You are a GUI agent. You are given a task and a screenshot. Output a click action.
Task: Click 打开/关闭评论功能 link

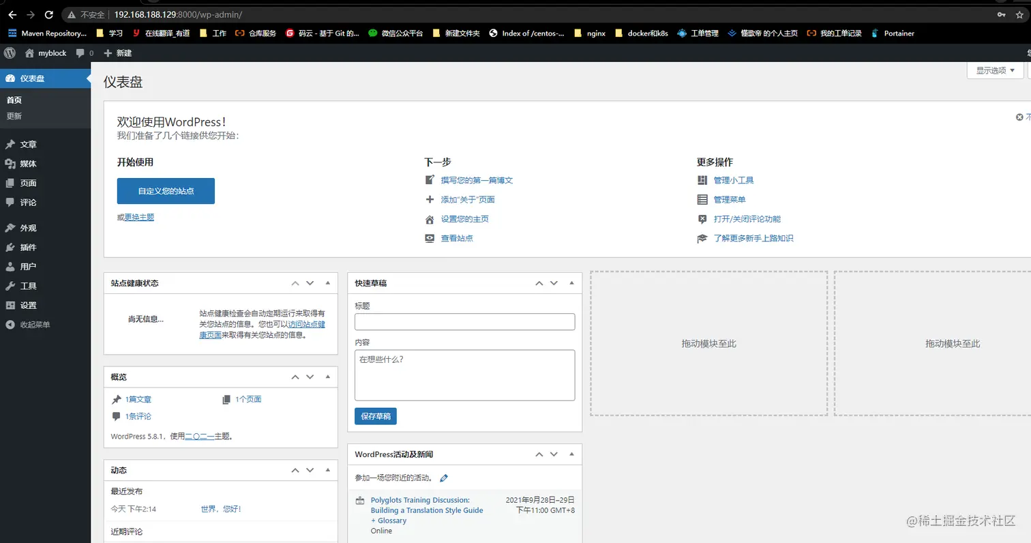tap(747, 219)
